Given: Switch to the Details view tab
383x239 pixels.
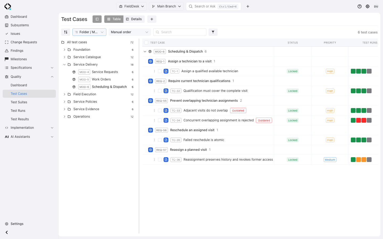Looking at the screenshot, I should tap(134, 19).
